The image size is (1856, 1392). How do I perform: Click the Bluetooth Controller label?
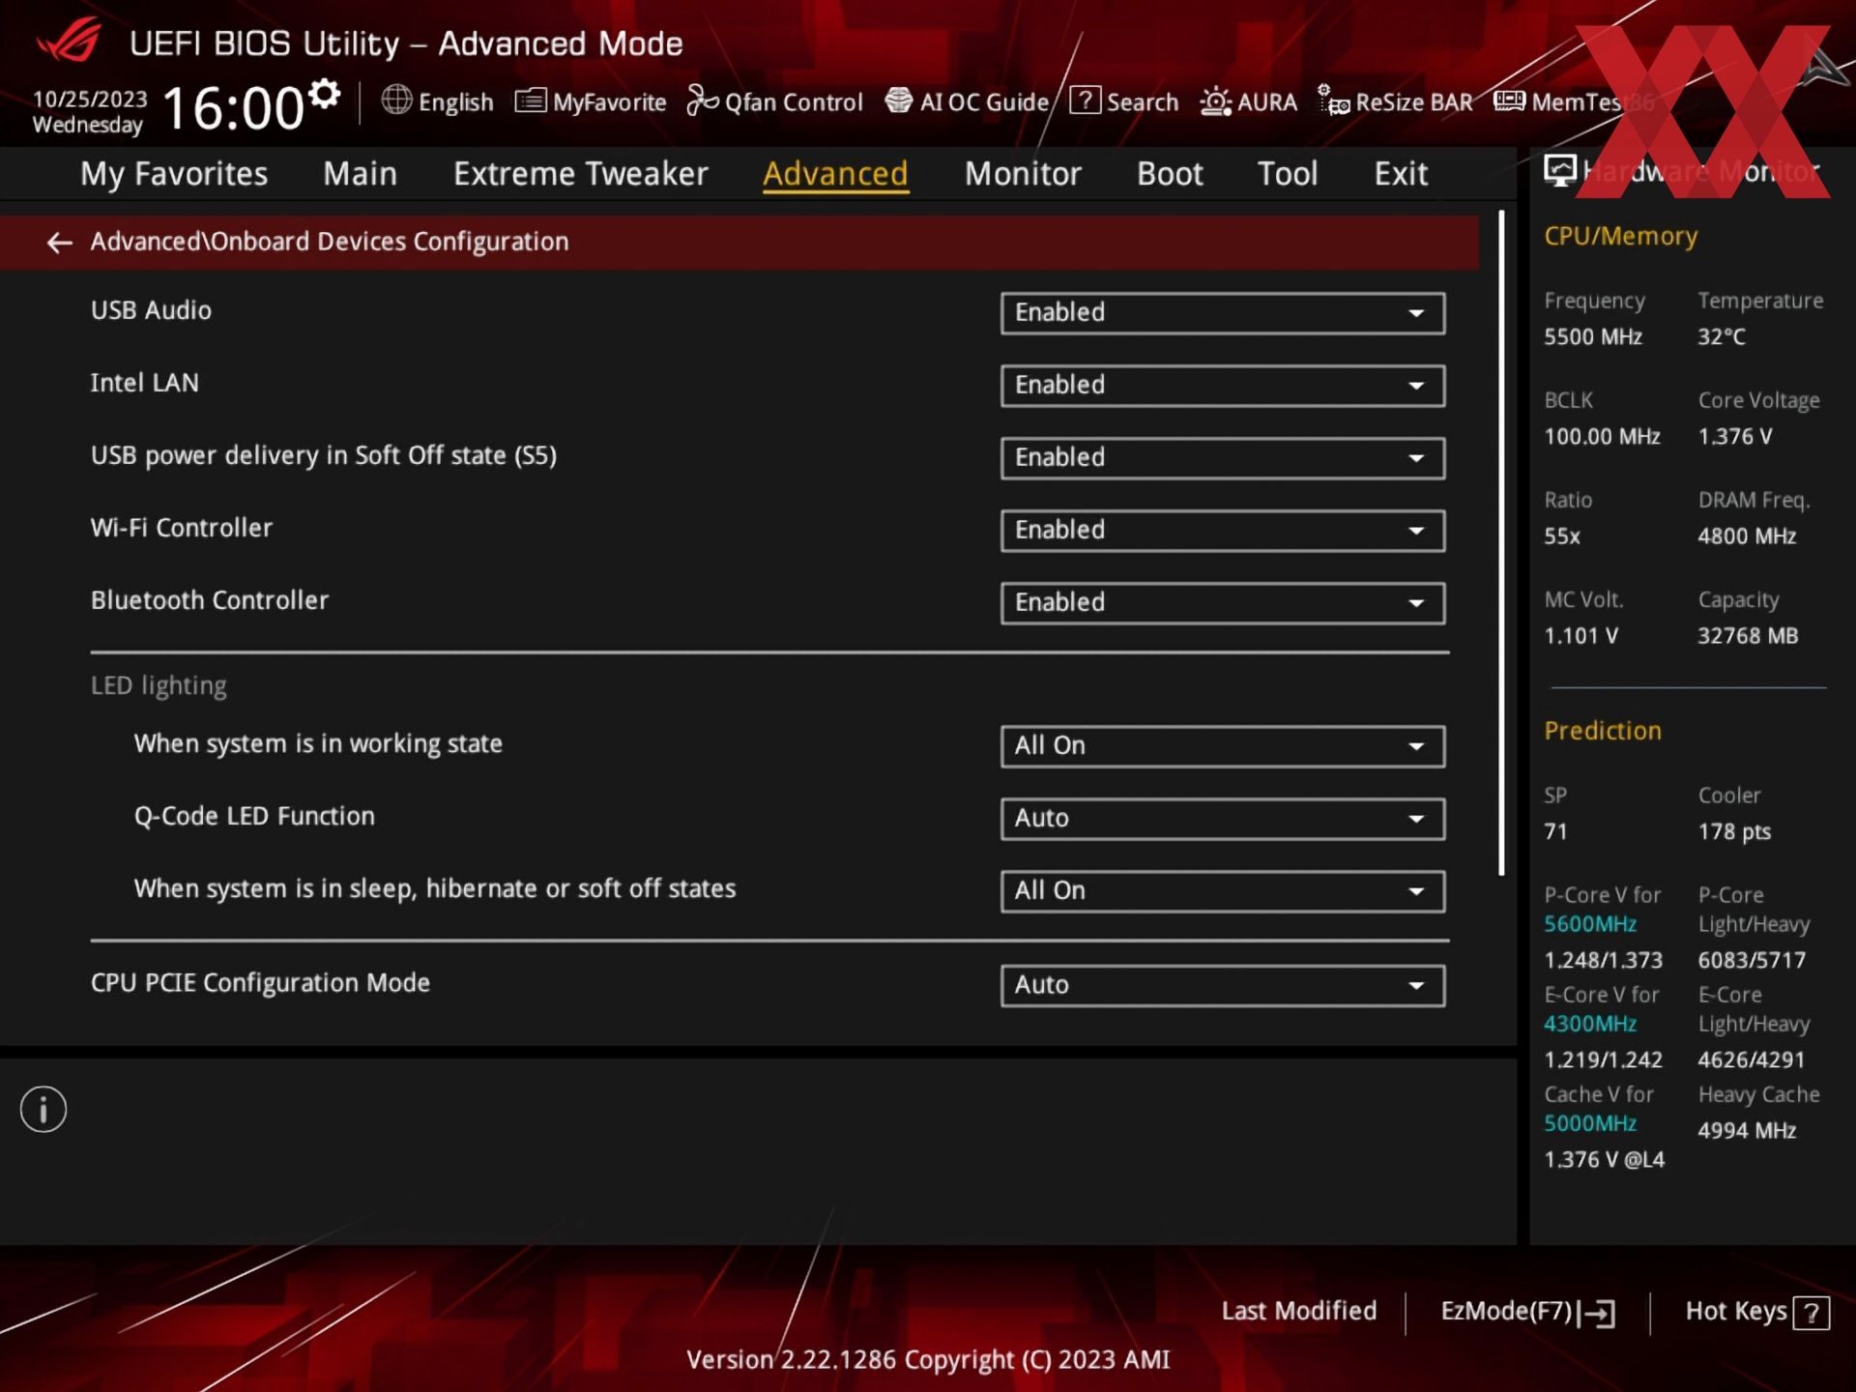click(210, 600)
